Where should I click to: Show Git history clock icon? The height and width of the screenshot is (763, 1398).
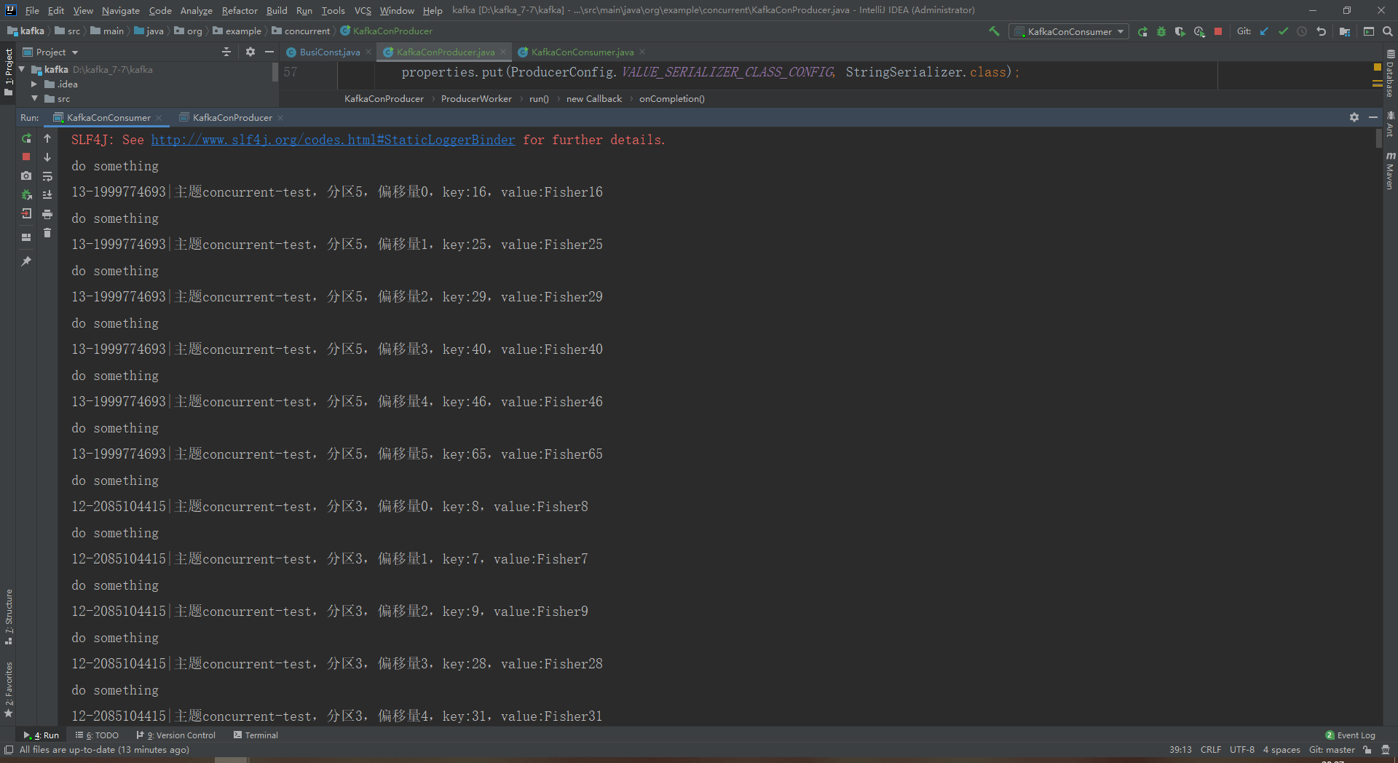(1302, 31)
